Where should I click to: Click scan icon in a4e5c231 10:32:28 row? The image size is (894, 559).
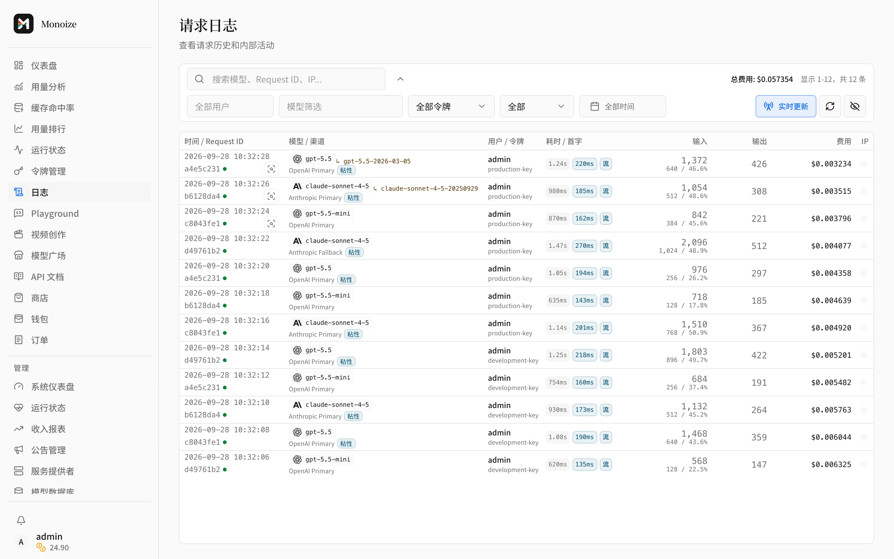coord(271,169)
